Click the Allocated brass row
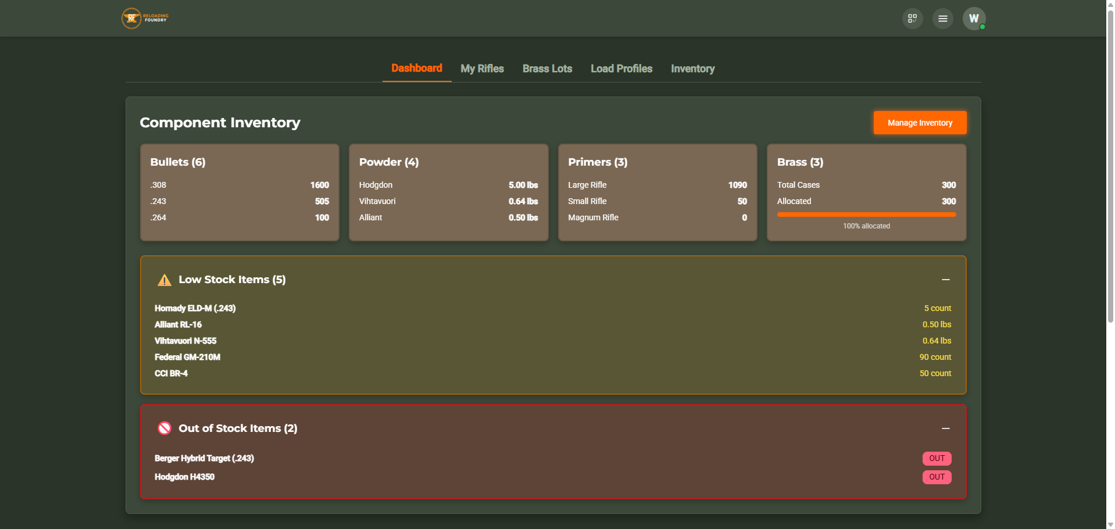The height and width of the screenshot is (529, 1115). click(x=866, y=201)
